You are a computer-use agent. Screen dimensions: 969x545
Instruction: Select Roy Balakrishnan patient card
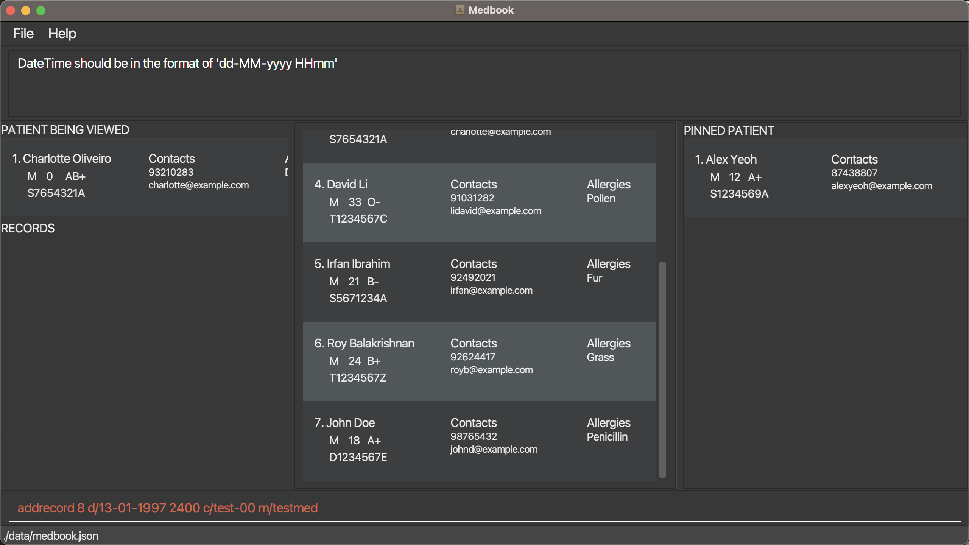[x=479, y=361]
